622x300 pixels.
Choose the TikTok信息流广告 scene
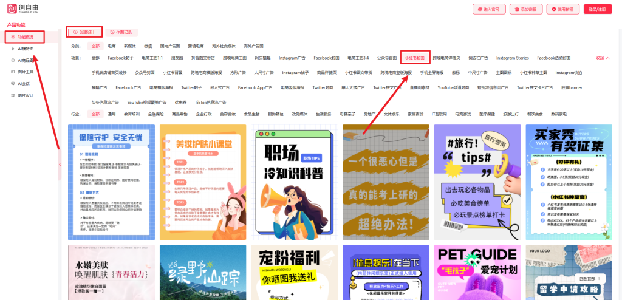[210, 102]
